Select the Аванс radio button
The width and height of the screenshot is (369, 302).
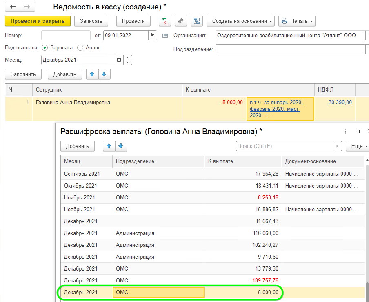click(80, 47)
